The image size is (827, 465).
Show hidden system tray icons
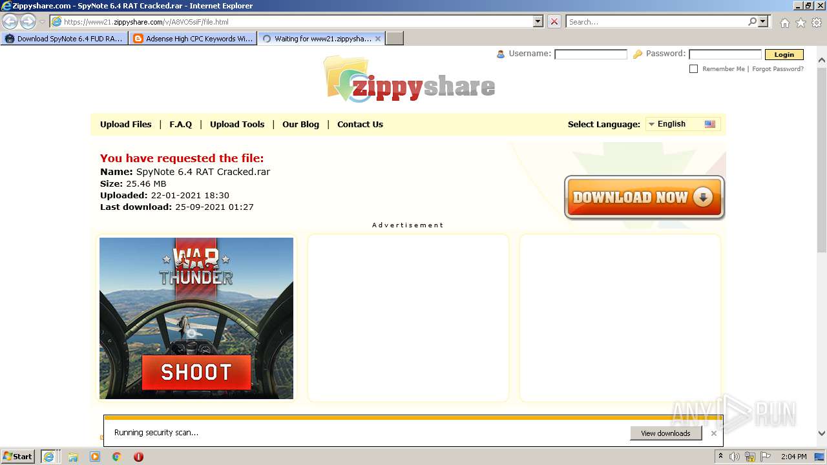[720, 457]
